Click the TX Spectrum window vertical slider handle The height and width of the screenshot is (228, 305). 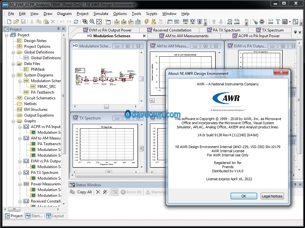coord(142,149)
